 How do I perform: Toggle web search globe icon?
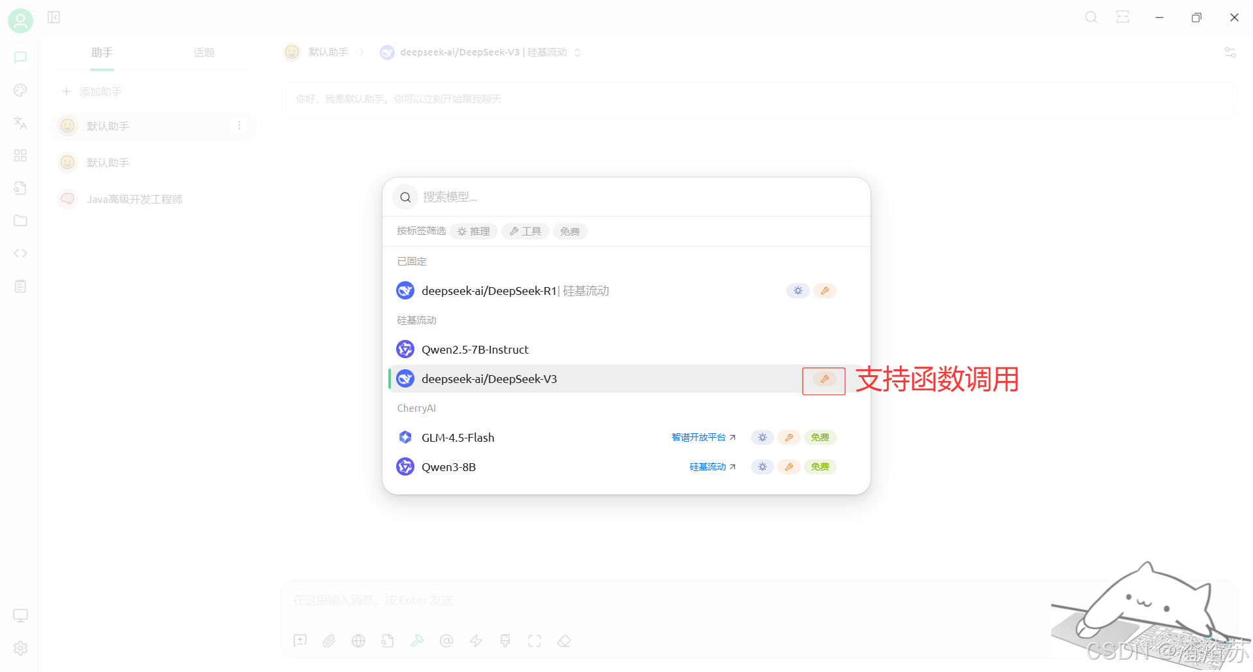(358, 641)
